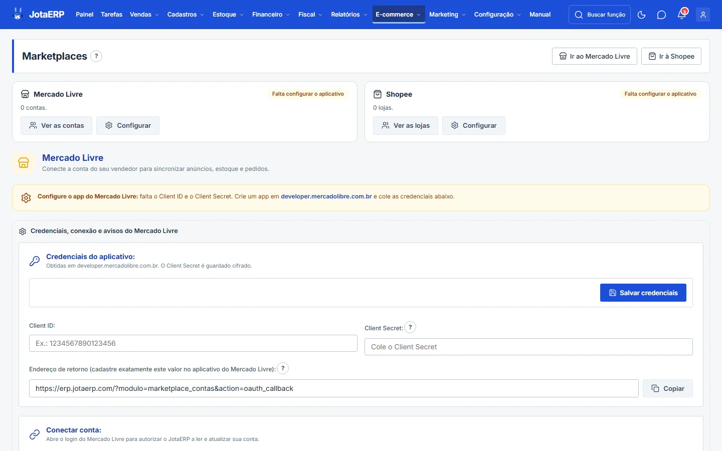This screenshot has width=722, height=451.
Task: Expand the Fiscal menu
Action: point(310,15)
